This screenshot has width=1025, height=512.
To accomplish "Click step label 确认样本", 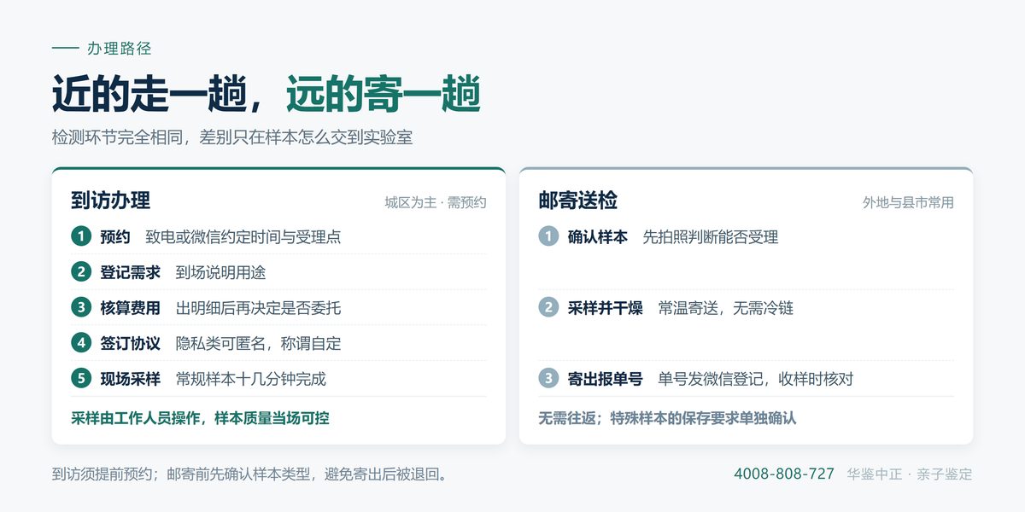I will [597, 237].
